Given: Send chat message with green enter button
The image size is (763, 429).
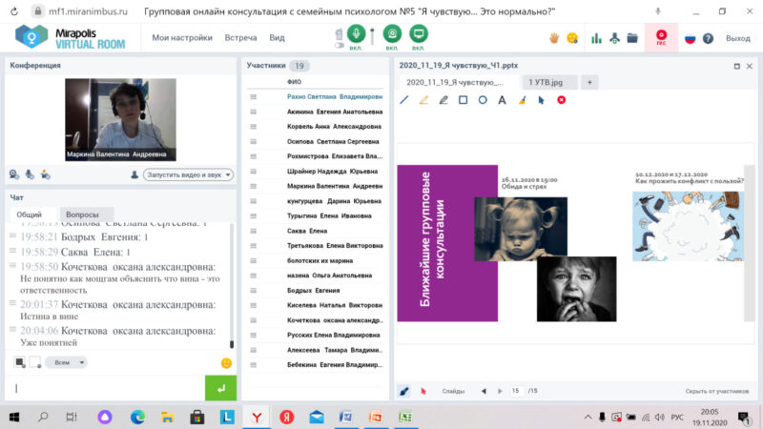Looking at the screenshot, I should point(221,388).
